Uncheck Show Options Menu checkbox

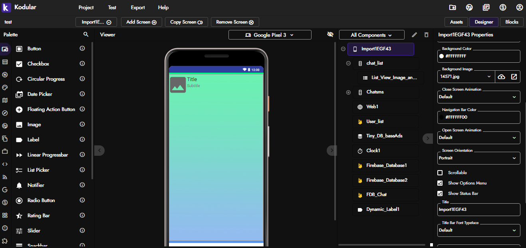[440, 183]
